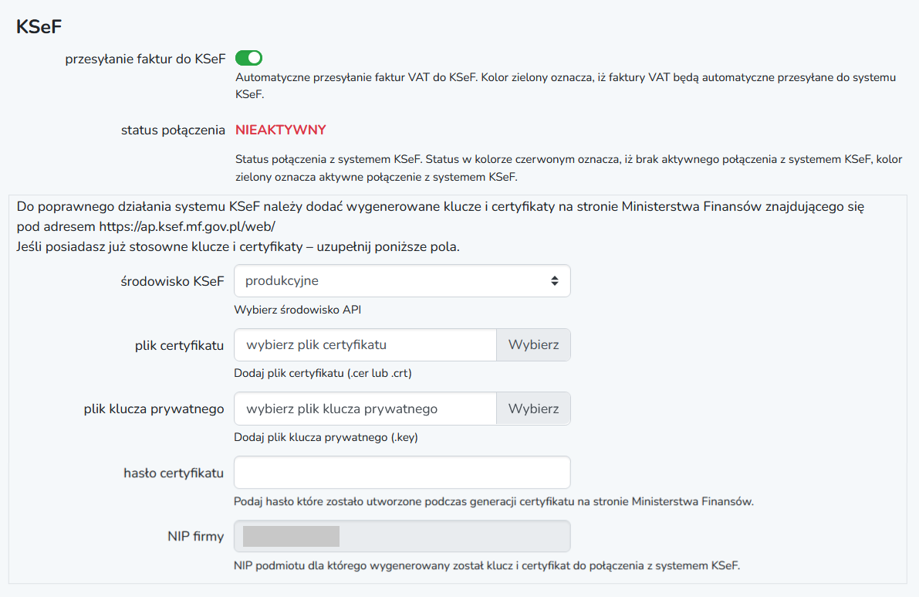The height and width of the screenshot is (597, 919).
Task: Toggle the przesyłanie faktur do KSeF switch
Action: coord(248,58)
